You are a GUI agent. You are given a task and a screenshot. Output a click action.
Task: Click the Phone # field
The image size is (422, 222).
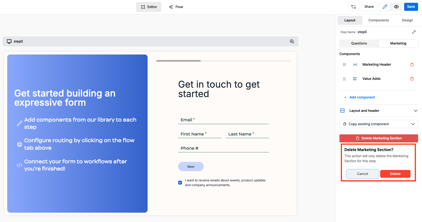223,148
